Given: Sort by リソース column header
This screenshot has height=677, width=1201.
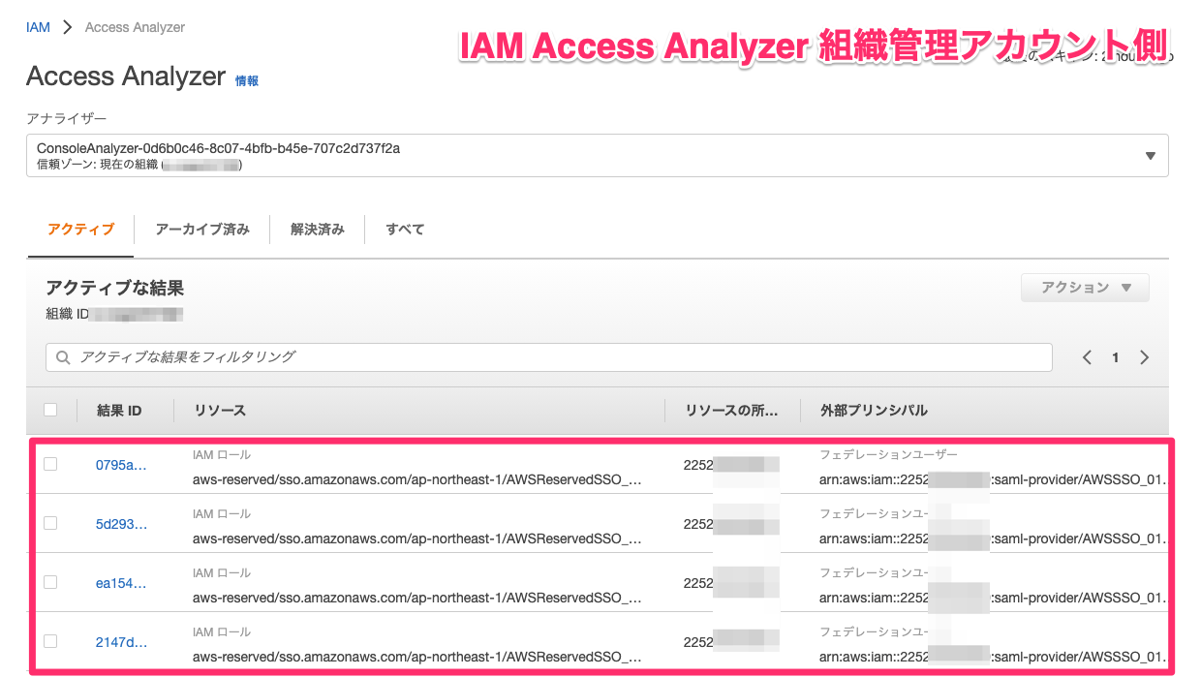Looking at the screenshot, I should point(220,411).
